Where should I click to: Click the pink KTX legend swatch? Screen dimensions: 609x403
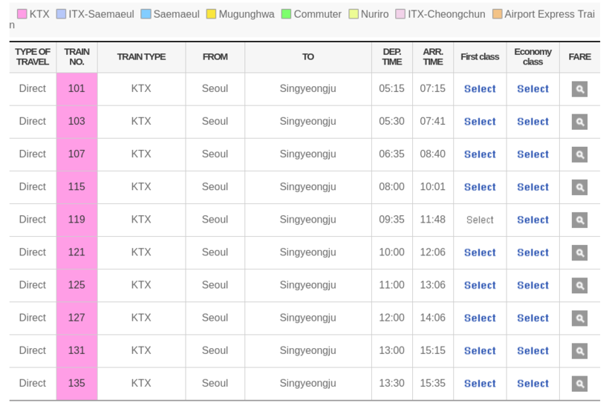[x=22, y=14]
